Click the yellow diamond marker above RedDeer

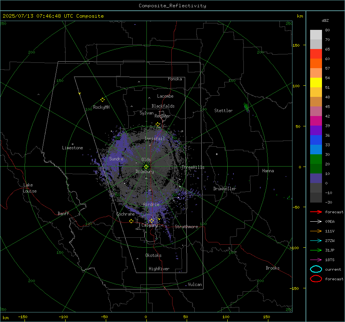[x=158, y=124]
